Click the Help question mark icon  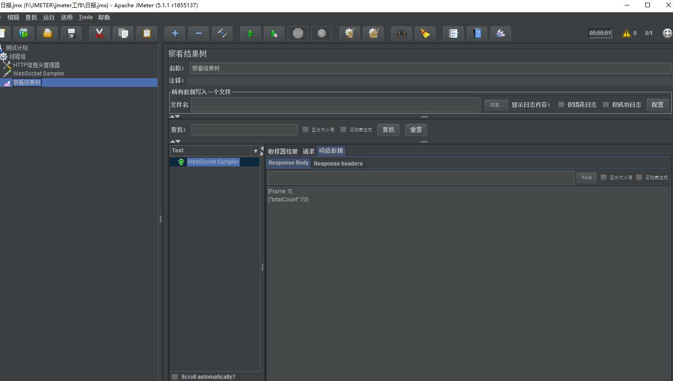point(477,33)
